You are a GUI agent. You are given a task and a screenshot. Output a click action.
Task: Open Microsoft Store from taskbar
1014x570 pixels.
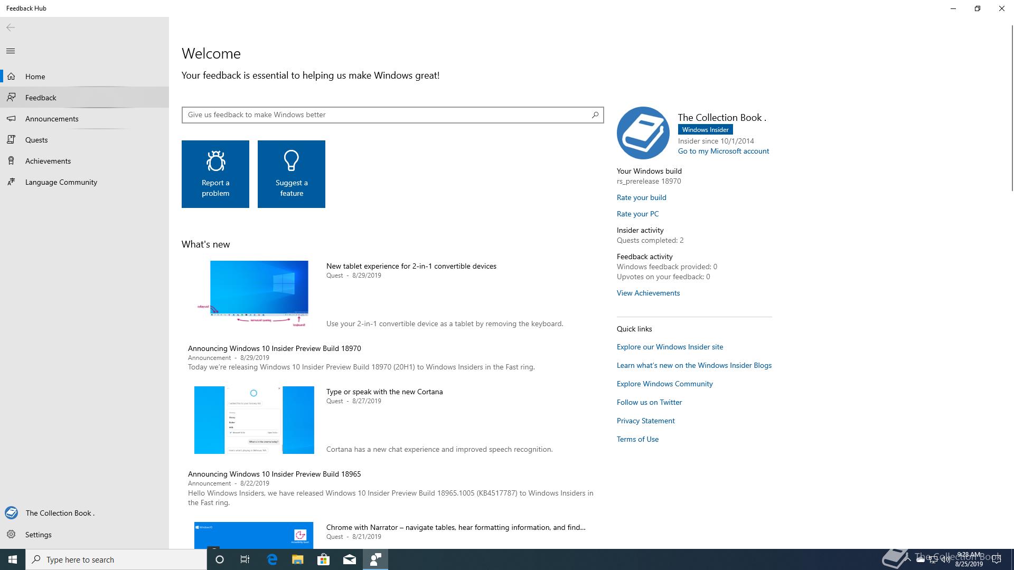click(324, 559)
